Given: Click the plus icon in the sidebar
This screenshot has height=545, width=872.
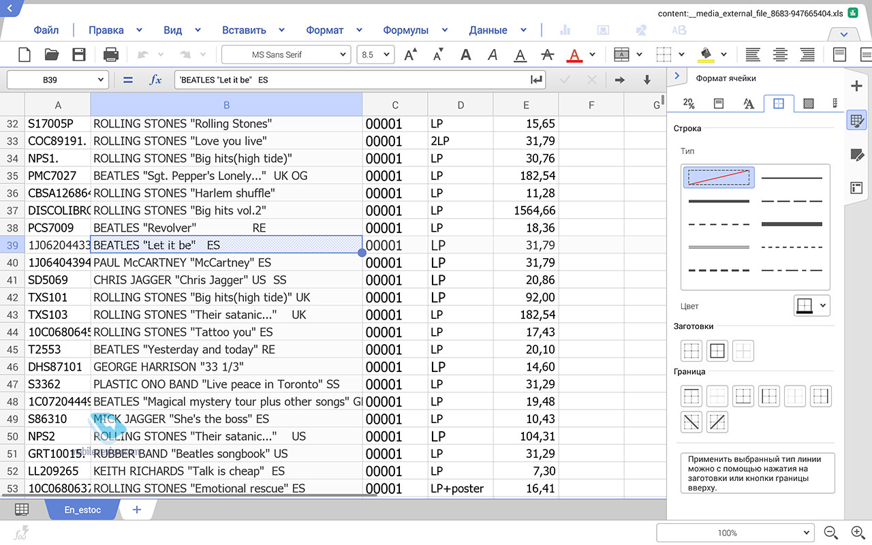Looking at the screenshot, I should point(857,86).
